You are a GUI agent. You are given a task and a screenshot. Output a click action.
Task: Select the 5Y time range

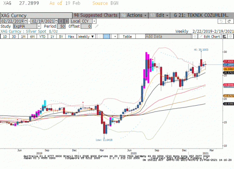tap(61, 36)
